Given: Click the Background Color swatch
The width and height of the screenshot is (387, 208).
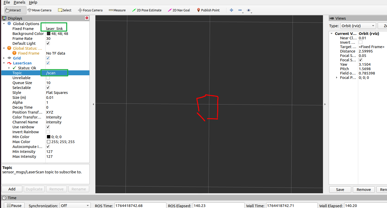Looking at the screenshot, I should pos(48,34).
